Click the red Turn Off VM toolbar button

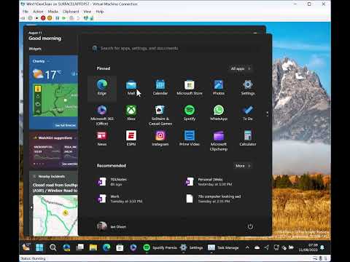(x=43, y=18)
